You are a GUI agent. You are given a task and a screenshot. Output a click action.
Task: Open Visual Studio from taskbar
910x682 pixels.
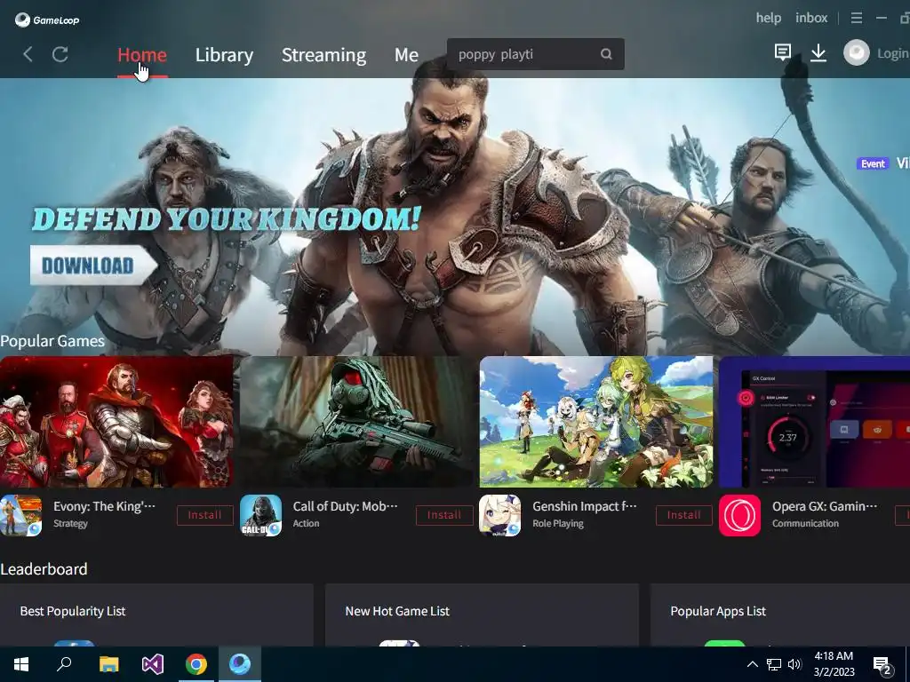(x=153, y=664)
